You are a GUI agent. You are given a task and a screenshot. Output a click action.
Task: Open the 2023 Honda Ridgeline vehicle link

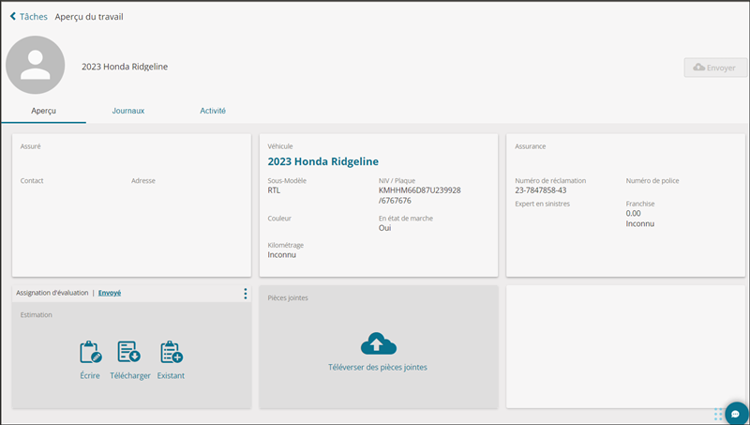(322, 161)
